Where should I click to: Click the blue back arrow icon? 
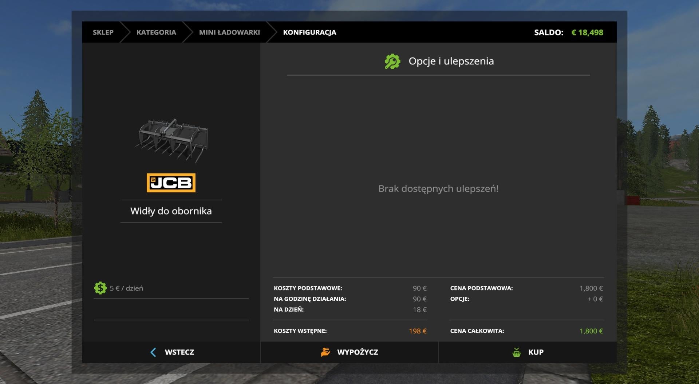[x=153, y=352]
